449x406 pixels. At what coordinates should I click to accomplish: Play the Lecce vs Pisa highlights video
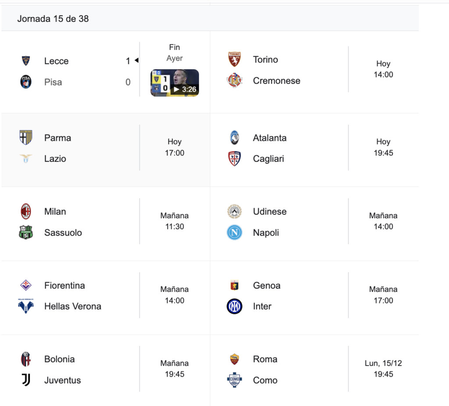click(x=175, y=83)
